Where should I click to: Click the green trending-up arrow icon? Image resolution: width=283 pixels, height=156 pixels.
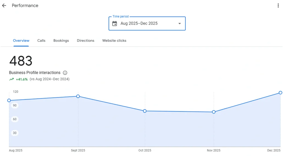point(11,79)
